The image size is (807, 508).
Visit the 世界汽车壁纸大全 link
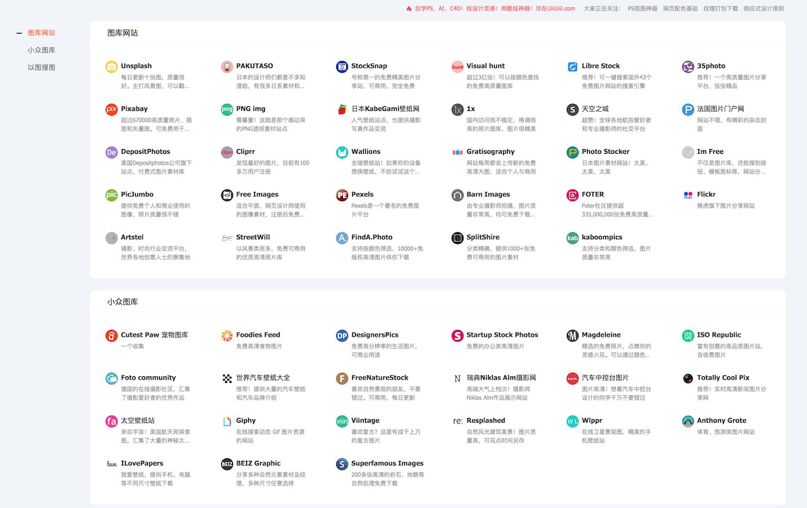click(263, 378)
